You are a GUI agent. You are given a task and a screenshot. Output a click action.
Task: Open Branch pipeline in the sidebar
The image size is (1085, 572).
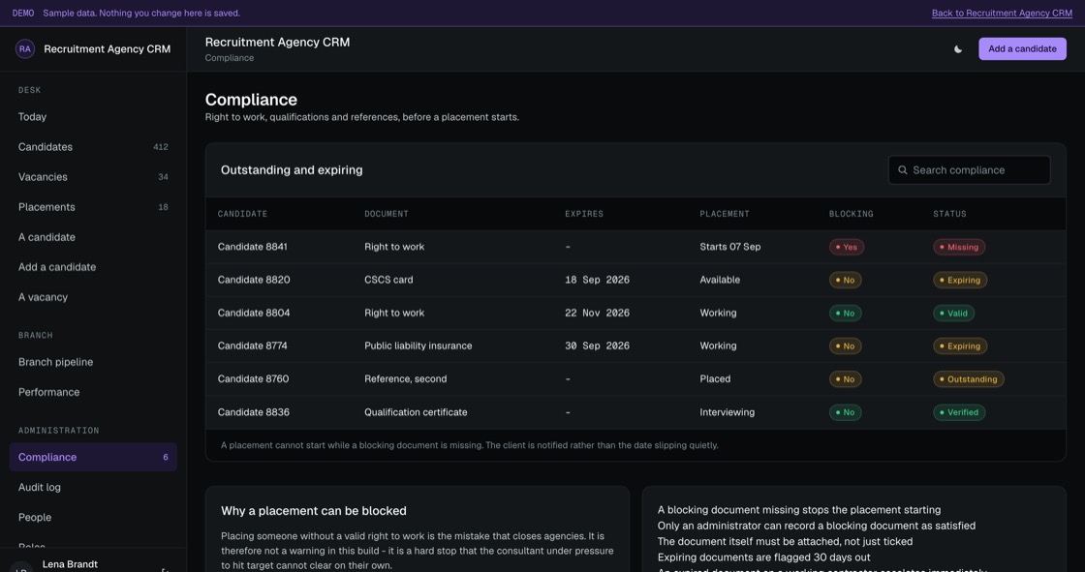pos(93,362)
